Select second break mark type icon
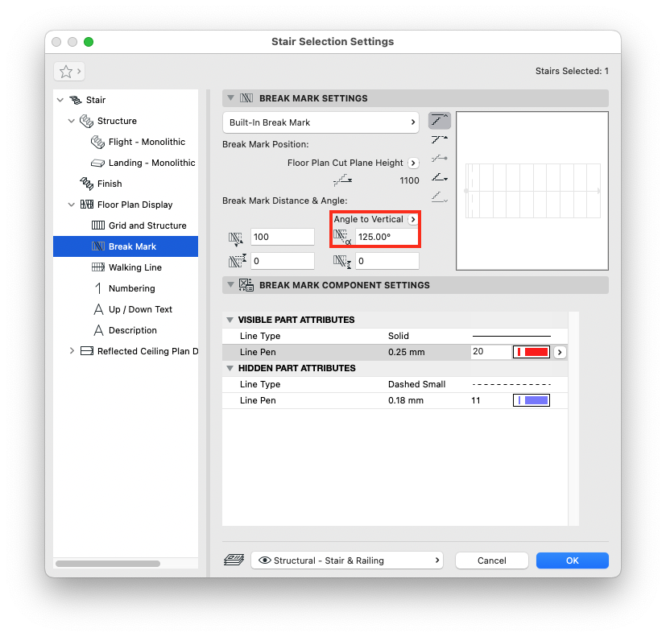The width and height of the screenshot is (666, 637). pos(439,139)
